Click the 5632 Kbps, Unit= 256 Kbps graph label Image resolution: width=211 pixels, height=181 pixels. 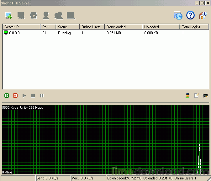pos(23,107)
